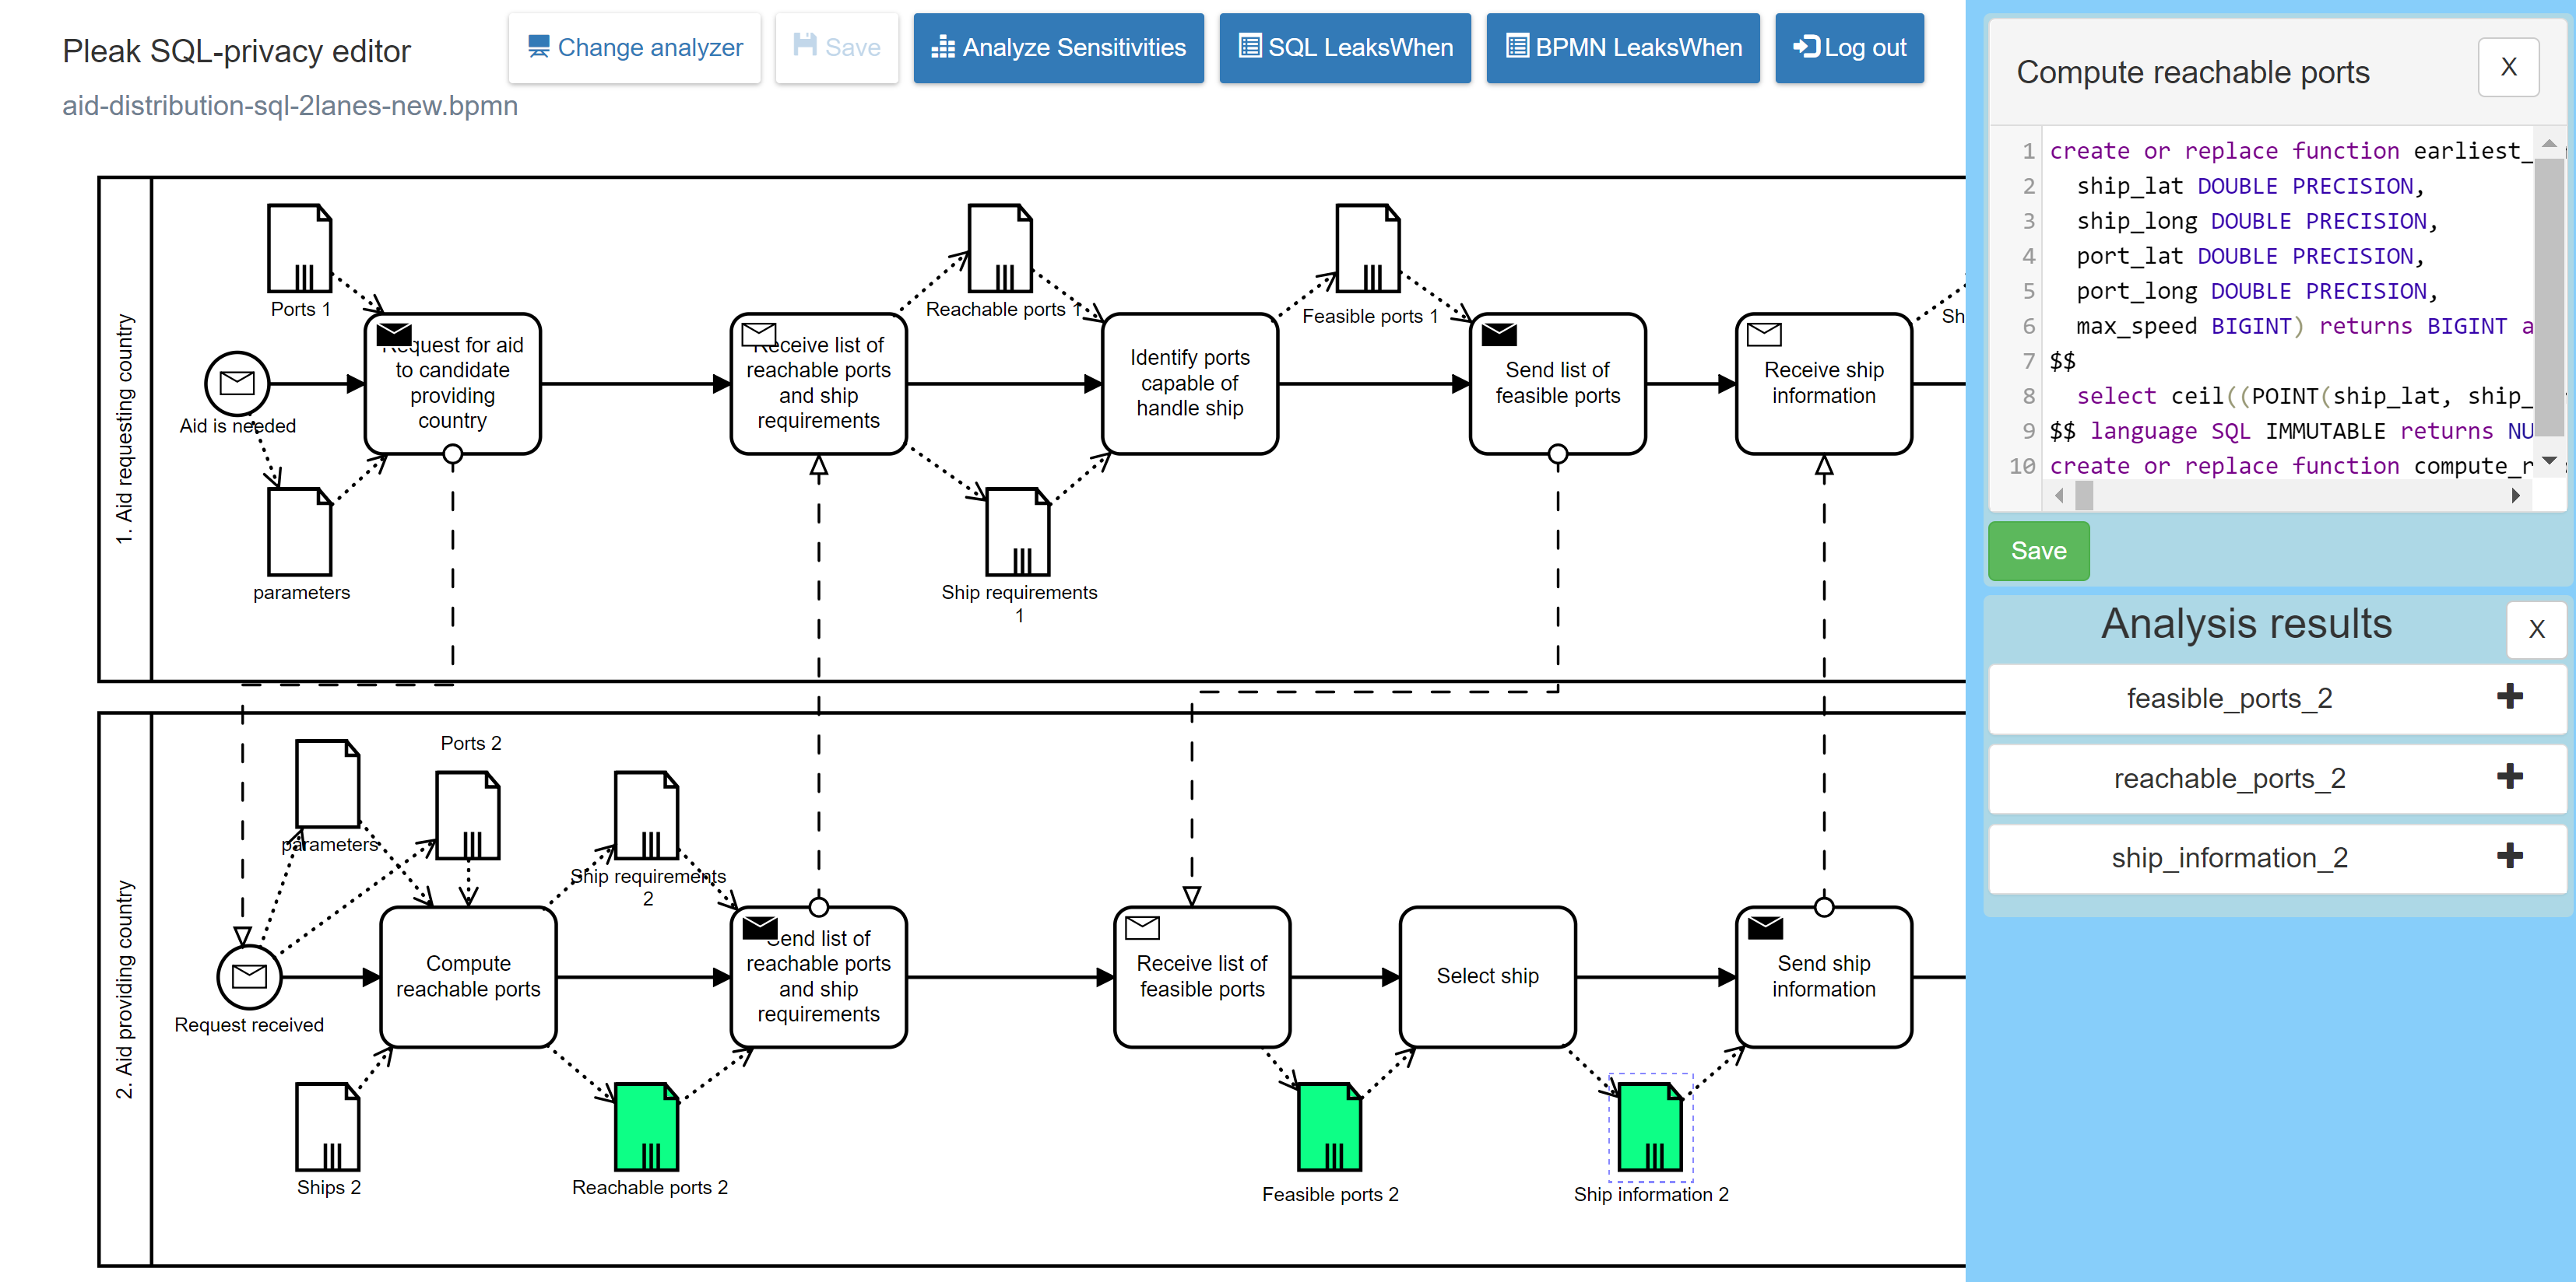
Task: Expand the ship_information_2 result entry
Action: pyautogui.click(x=2508, y=856)
